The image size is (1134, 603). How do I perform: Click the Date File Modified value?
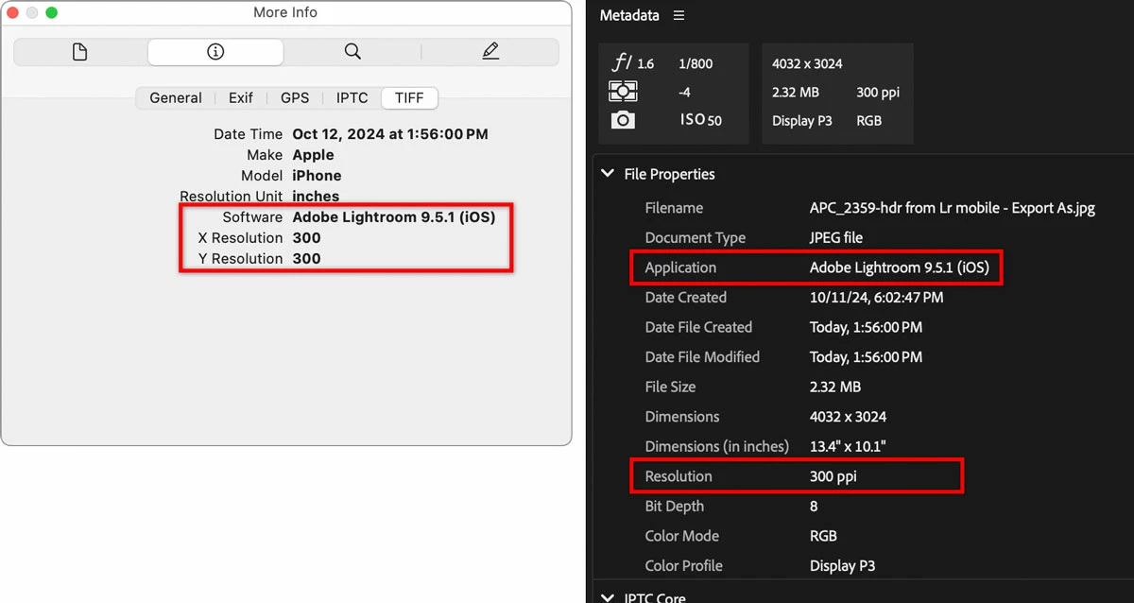[x=866, y=357]
